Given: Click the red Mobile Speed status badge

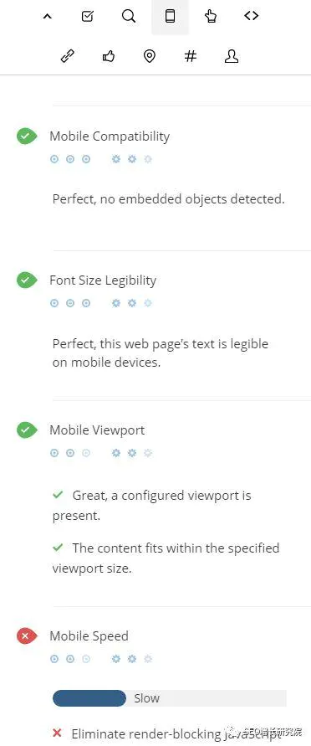Looking at the screenshot, I should (x=27, y=636).
